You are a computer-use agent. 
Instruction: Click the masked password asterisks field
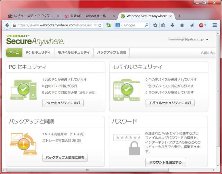pyautogui.click(x=127, y=137)
